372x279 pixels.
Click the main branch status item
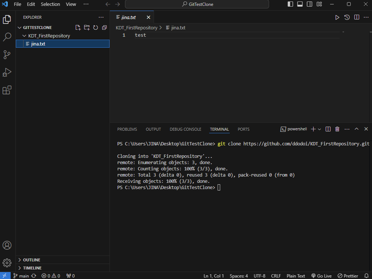(x=21, y=276)
